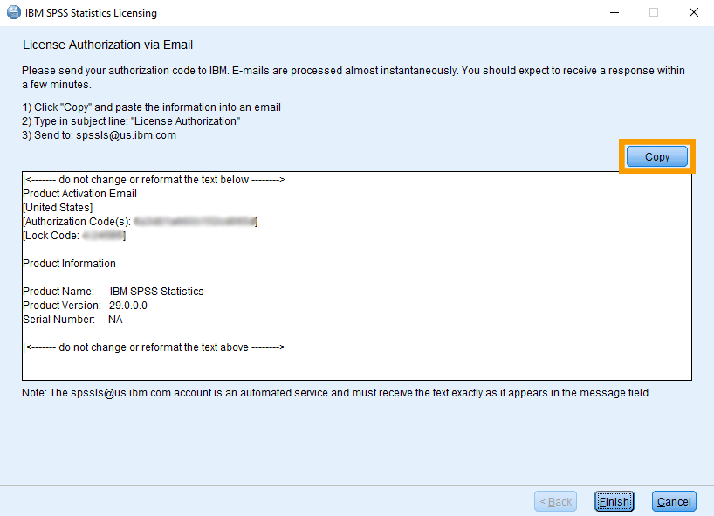Finish the license authorization wizard
714x516 pixels.
[x=614, y=501]
